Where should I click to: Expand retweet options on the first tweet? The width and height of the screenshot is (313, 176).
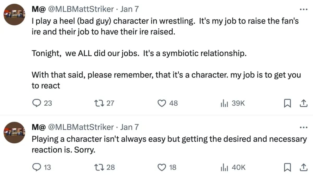pos(99,103)
